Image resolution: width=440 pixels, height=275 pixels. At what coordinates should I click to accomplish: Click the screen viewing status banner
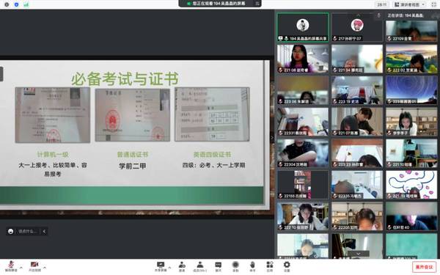click(x=220, y=4)
